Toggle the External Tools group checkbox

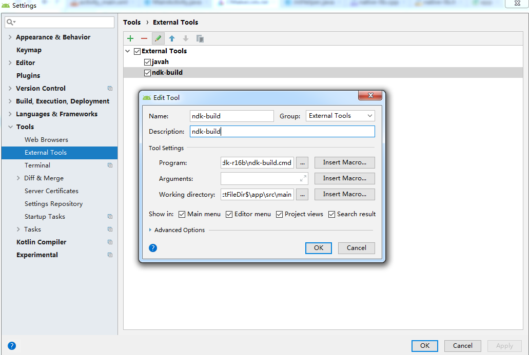tap(138, 51)
